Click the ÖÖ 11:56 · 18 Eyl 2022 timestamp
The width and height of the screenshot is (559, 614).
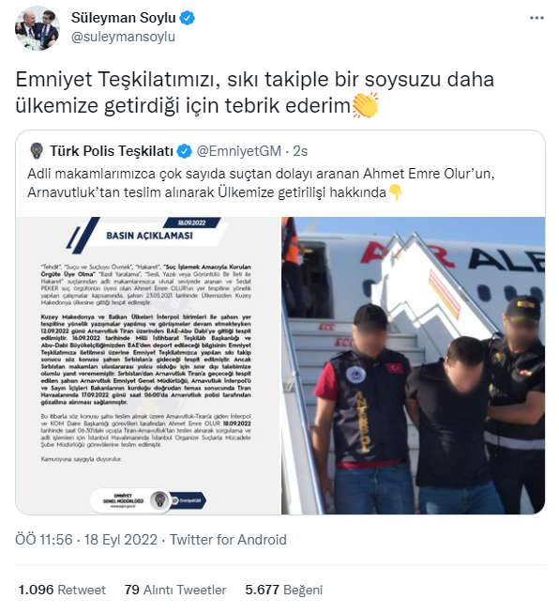(86, 540)
